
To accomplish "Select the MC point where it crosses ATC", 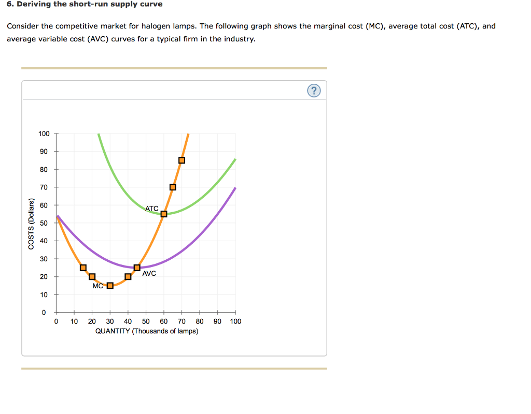I will point(163,213).
